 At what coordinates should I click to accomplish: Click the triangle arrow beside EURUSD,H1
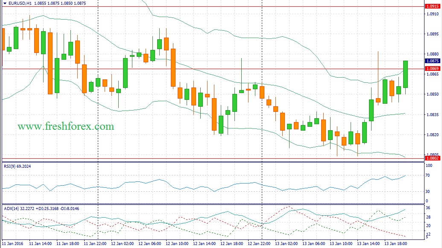point(4,3)
